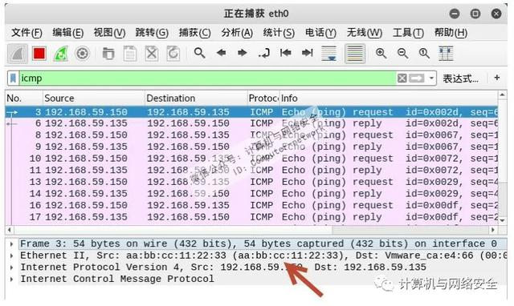
Task: Apply the display filter arrow button
Action: (x=416, y=79)
